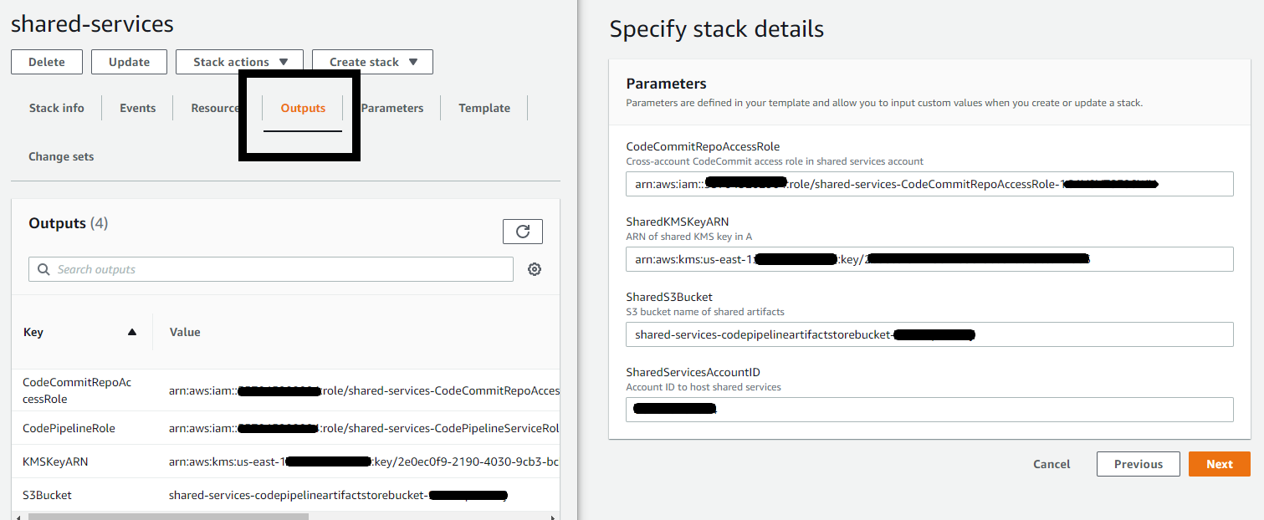This screenshot has width=1264, height=520.
Task: Refresh the Outputs table
Action: click(x=522, y=231)
